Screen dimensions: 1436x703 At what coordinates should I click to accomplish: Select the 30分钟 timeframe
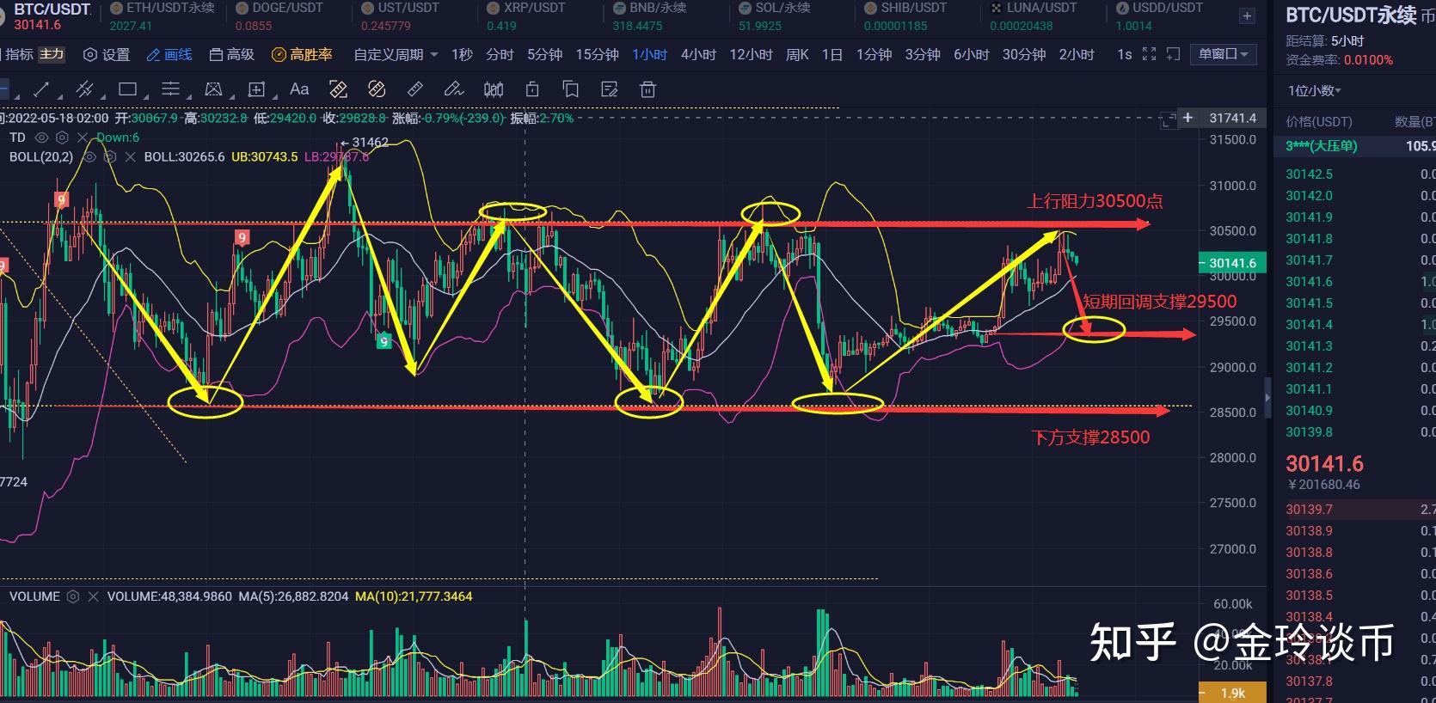pyautogui.click(x=1024, y=54)
